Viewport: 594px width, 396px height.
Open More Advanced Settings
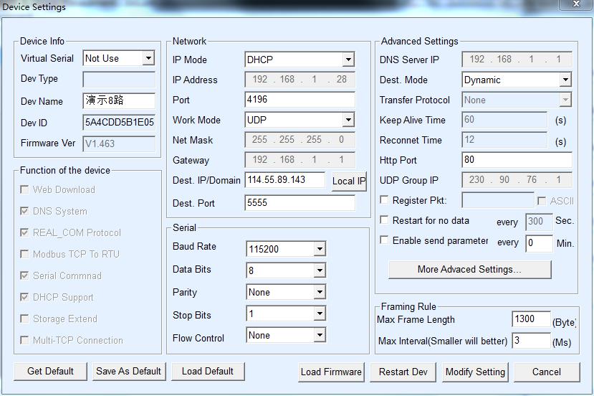(x=469, y=269)
